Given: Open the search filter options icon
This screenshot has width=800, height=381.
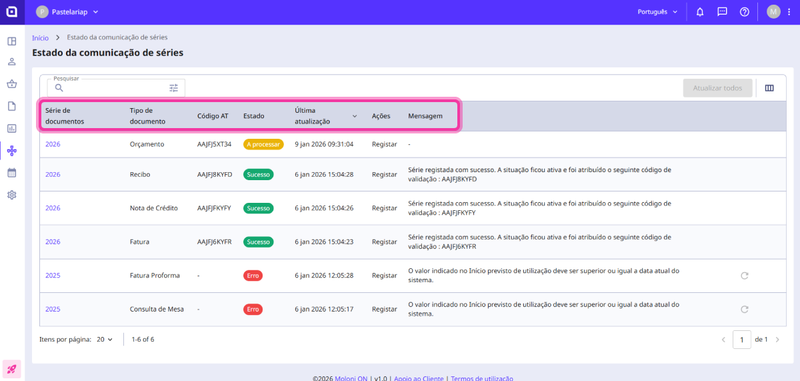Looking at the screenshot, I should coord(174,88).
